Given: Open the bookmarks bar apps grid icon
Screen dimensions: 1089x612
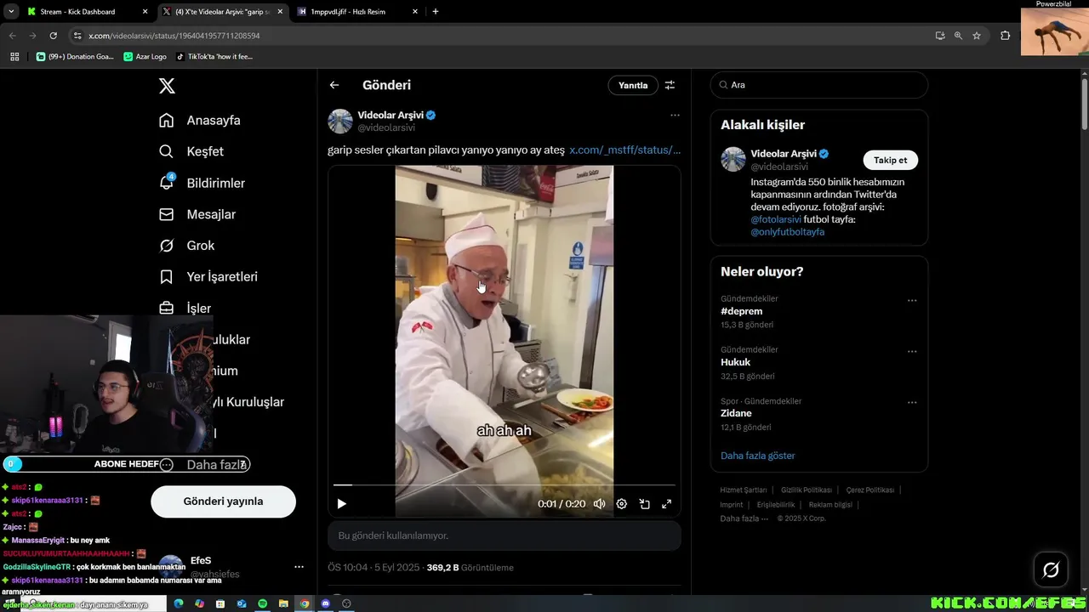Looking at the screenshot, I should click(x=14, y=56).
